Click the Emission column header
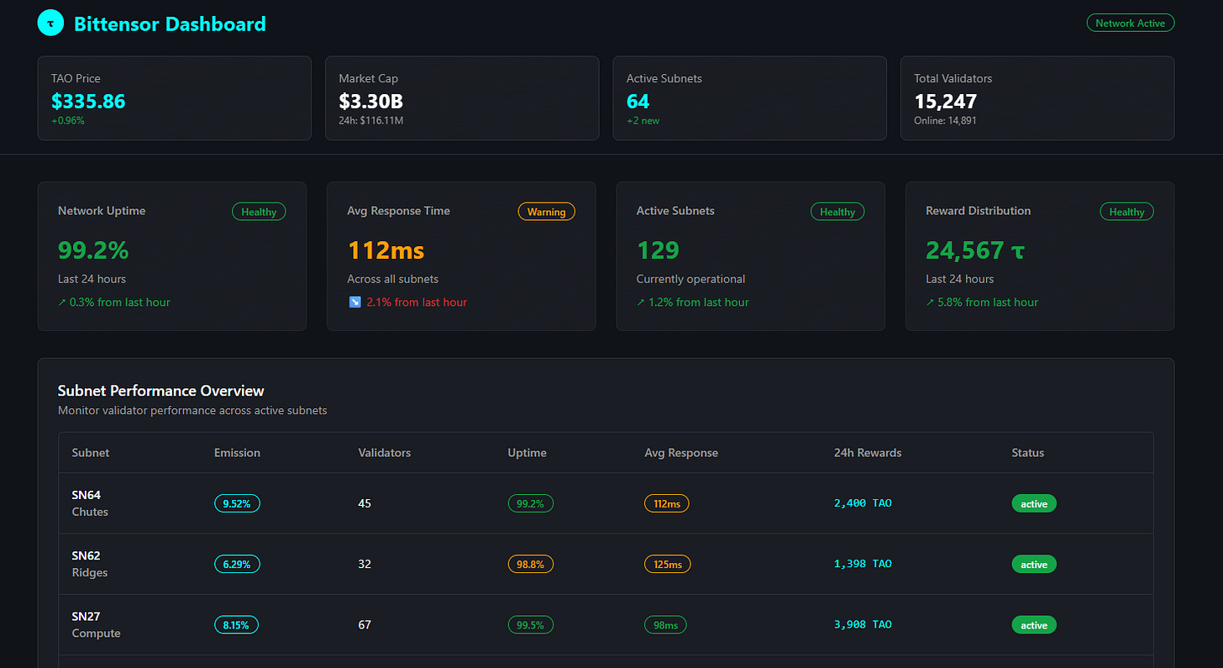Screen dimensions: 1223x668 point(237,453)
